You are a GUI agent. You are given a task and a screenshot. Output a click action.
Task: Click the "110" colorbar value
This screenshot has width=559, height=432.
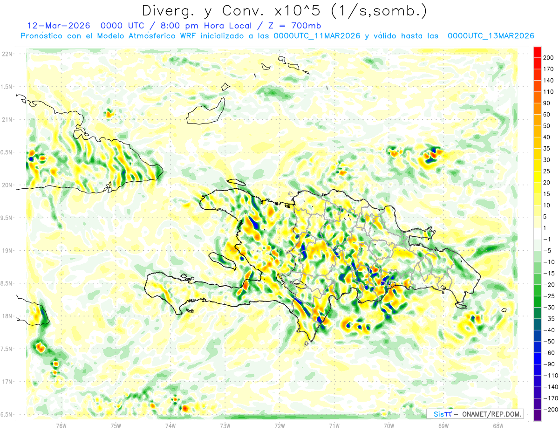pos(549,92)
